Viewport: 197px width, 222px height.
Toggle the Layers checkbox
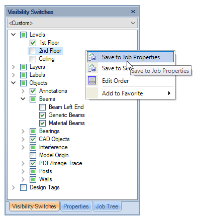[23, 67]
